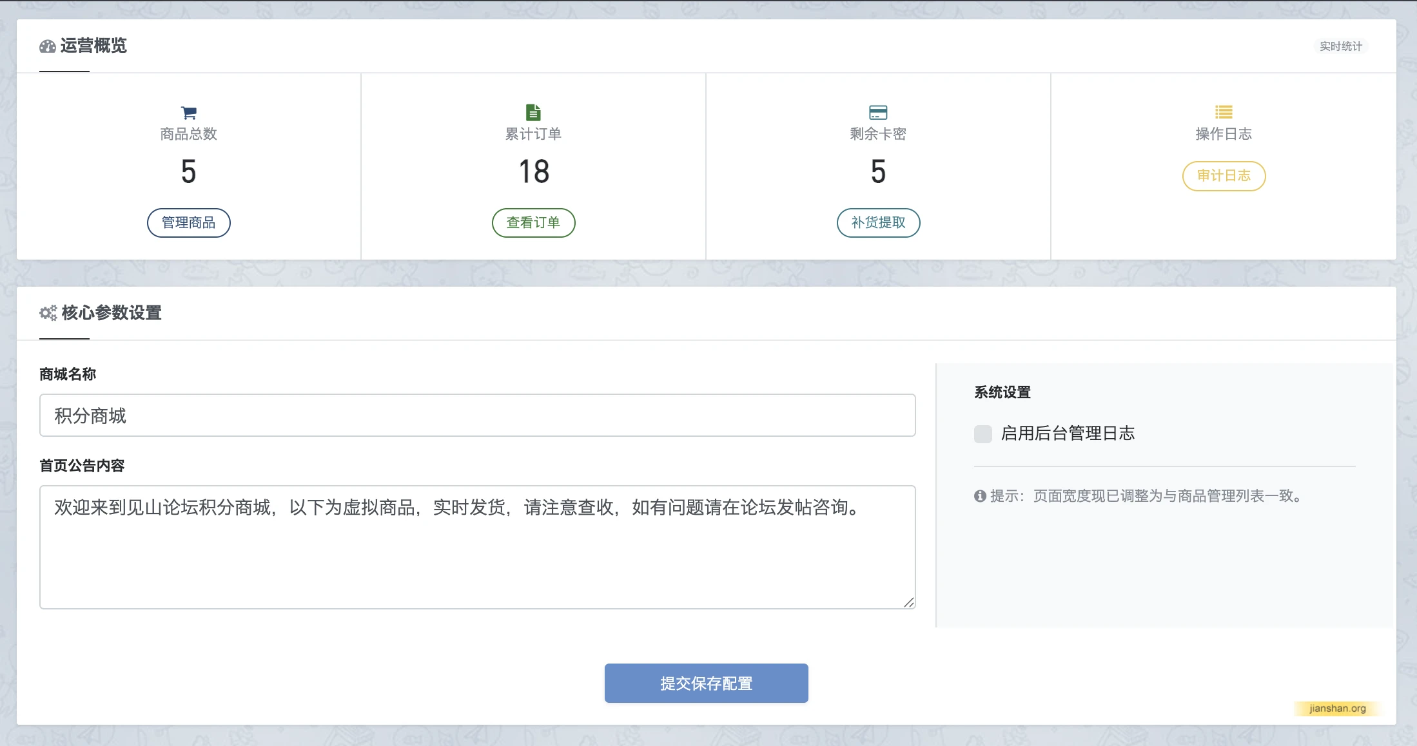This screenshot has height=746, width=1417.
Task: Click the textarea resize handle corner
Action: click(x=909, y=602)
